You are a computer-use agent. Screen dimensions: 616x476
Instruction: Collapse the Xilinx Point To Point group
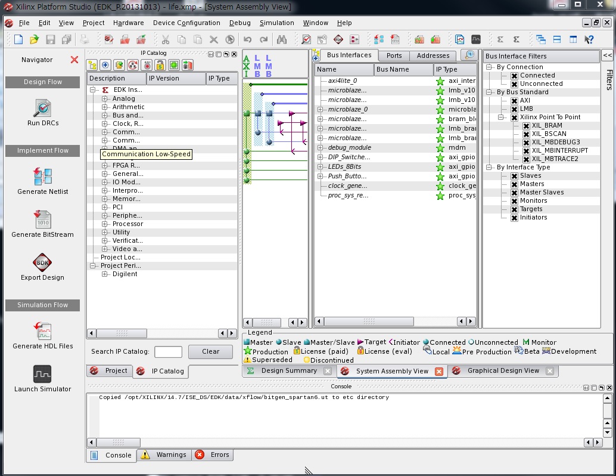[501, 118]
